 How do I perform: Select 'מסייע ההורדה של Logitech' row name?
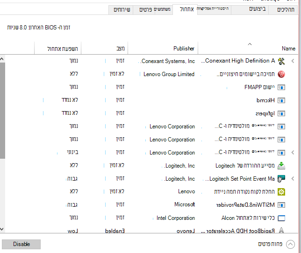click(x=245, y=166)
